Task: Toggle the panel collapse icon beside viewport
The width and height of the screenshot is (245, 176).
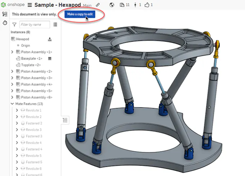Action: (x=65, y=120)
